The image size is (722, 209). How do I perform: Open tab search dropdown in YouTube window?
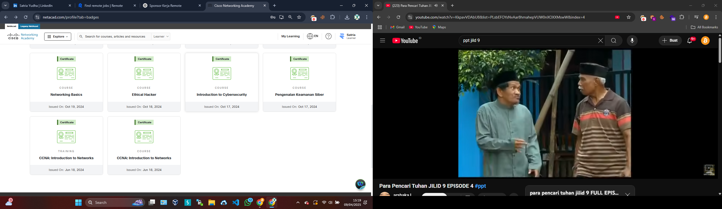378,6
